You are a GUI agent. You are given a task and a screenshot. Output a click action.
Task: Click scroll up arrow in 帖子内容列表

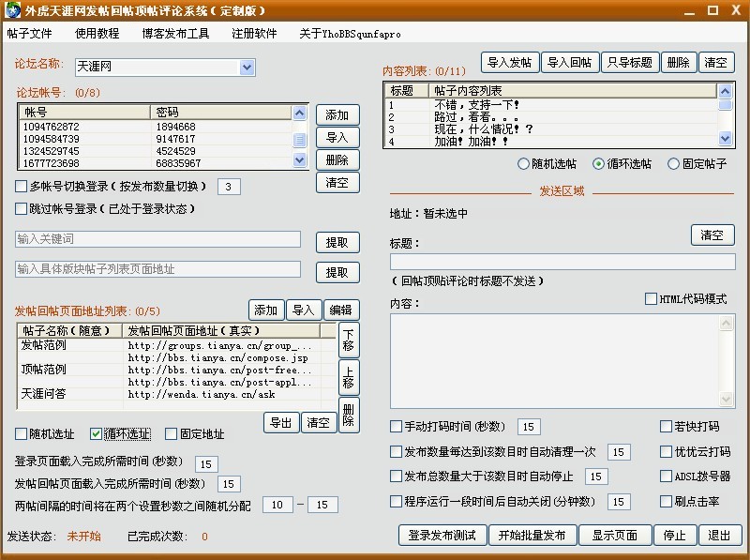(725, 91)
